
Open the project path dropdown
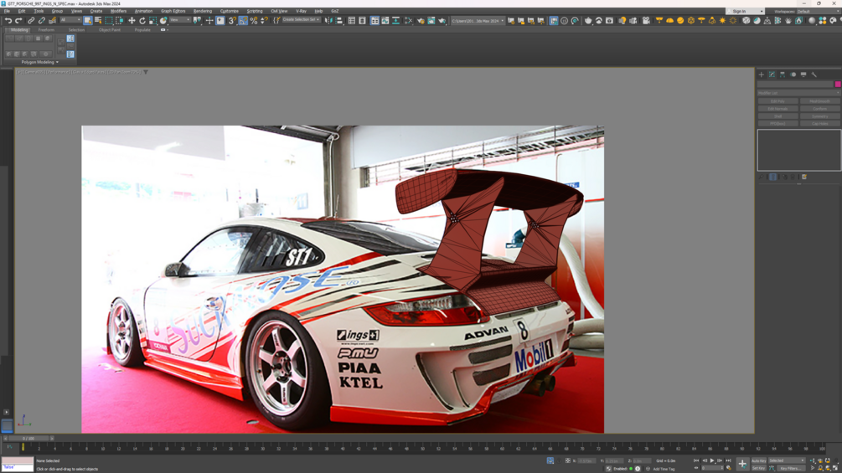478,21
